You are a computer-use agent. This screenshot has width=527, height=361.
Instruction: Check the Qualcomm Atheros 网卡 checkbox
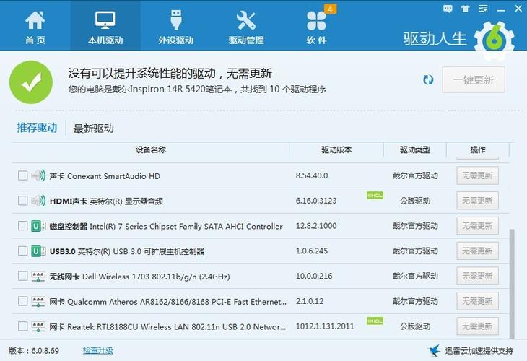pos(23,301)
